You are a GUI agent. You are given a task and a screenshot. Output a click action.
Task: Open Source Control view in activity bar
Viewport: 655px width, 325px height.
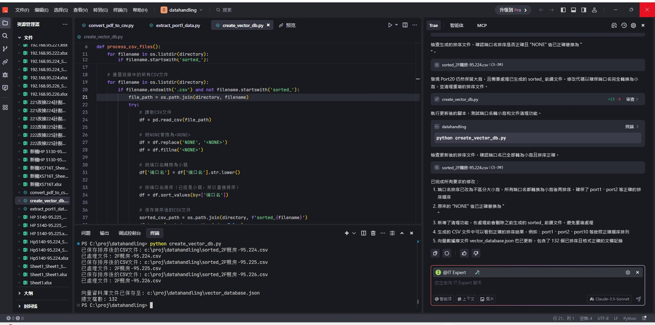pos(5,49)
